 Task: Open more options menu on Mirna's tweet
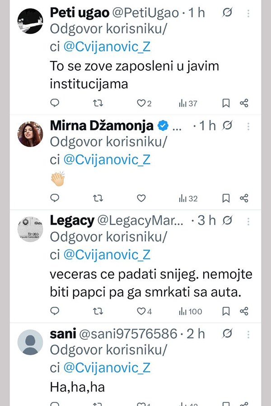point(248,125)
